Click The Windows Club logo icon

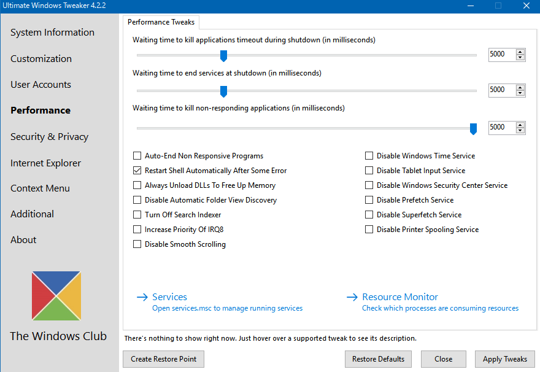(x=56, y=296)
